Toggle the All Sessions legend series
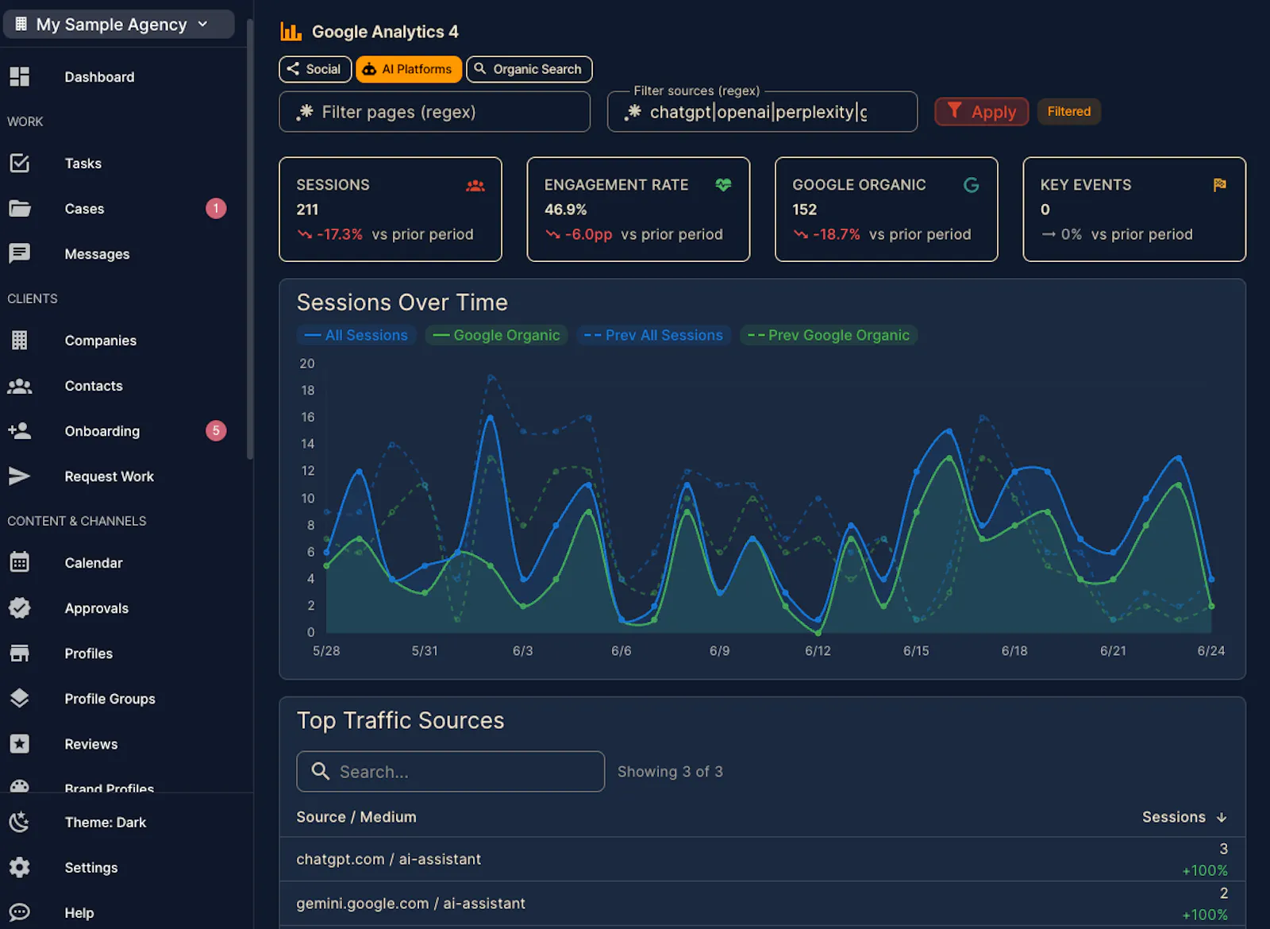Screen dimensions: 1270x929 point(356,335)
